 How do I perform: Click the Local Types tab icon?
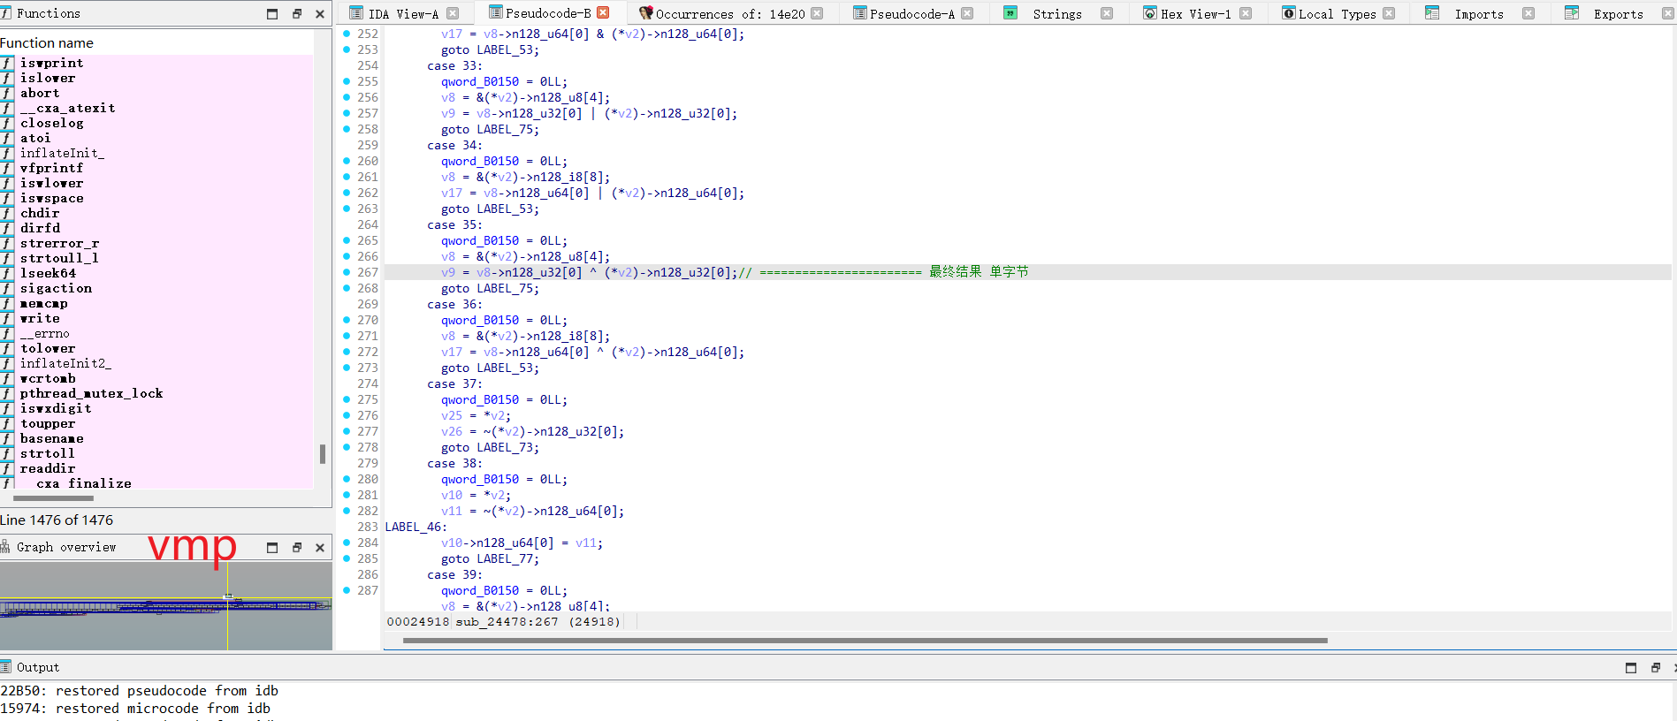coord(1289,13)
